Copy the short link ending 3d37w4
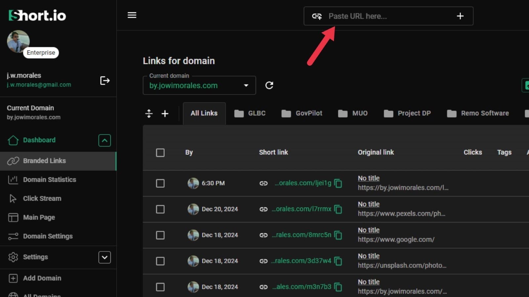This screenshot has height=297, width=529. click(338, 261)
